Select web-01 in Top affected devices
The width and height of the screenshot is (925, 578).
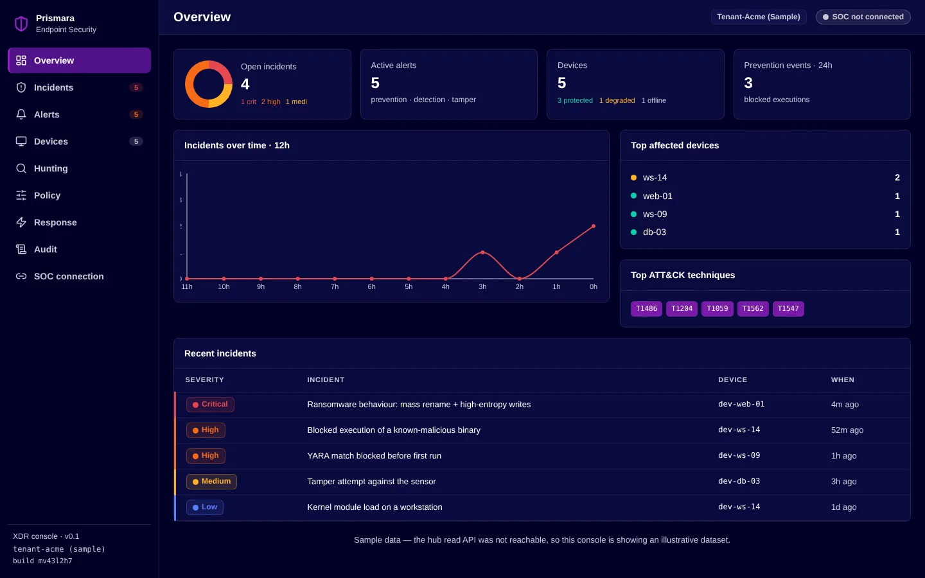(x=765, y=196)
